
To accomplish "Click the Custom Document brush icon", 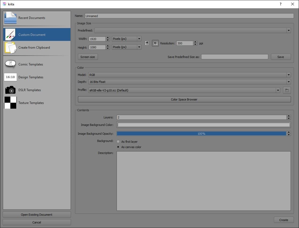I will coord(10,34).
